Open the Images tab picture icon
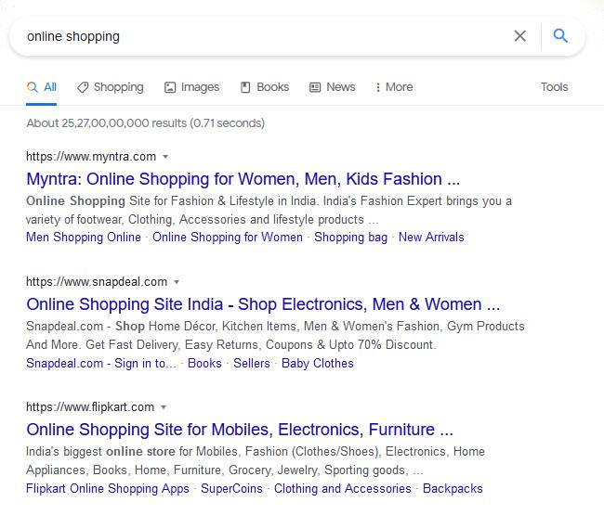Viewport: 604px width, 515px height. (170, 87)
